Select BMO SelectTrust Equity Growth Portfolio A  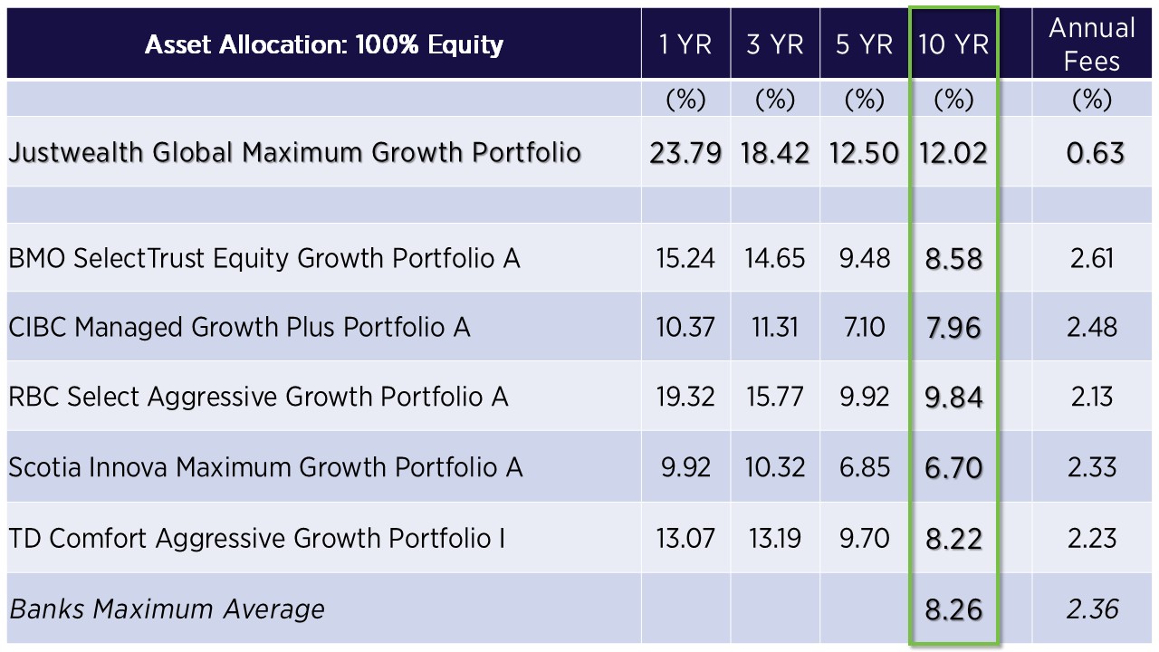[264, 258]
